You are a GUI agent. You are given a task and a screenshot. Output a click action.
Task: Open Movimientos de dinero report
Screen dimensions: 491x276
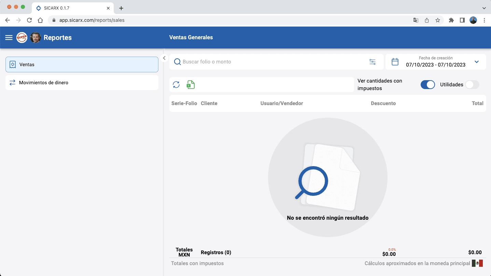tap(82, 83)
